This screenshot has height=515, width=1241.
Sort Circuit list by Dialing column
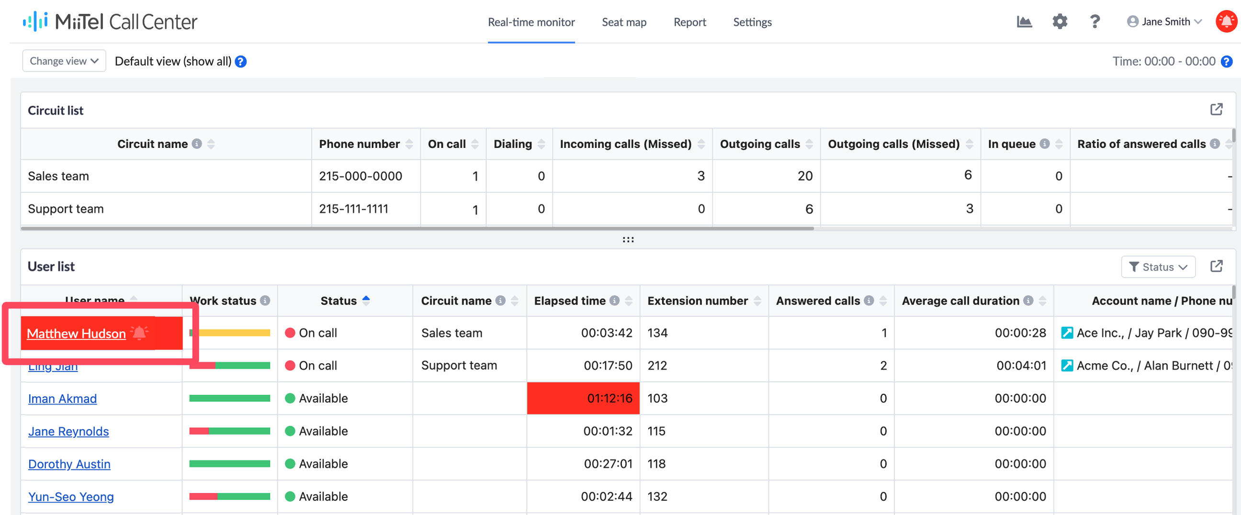coord(541,144)
